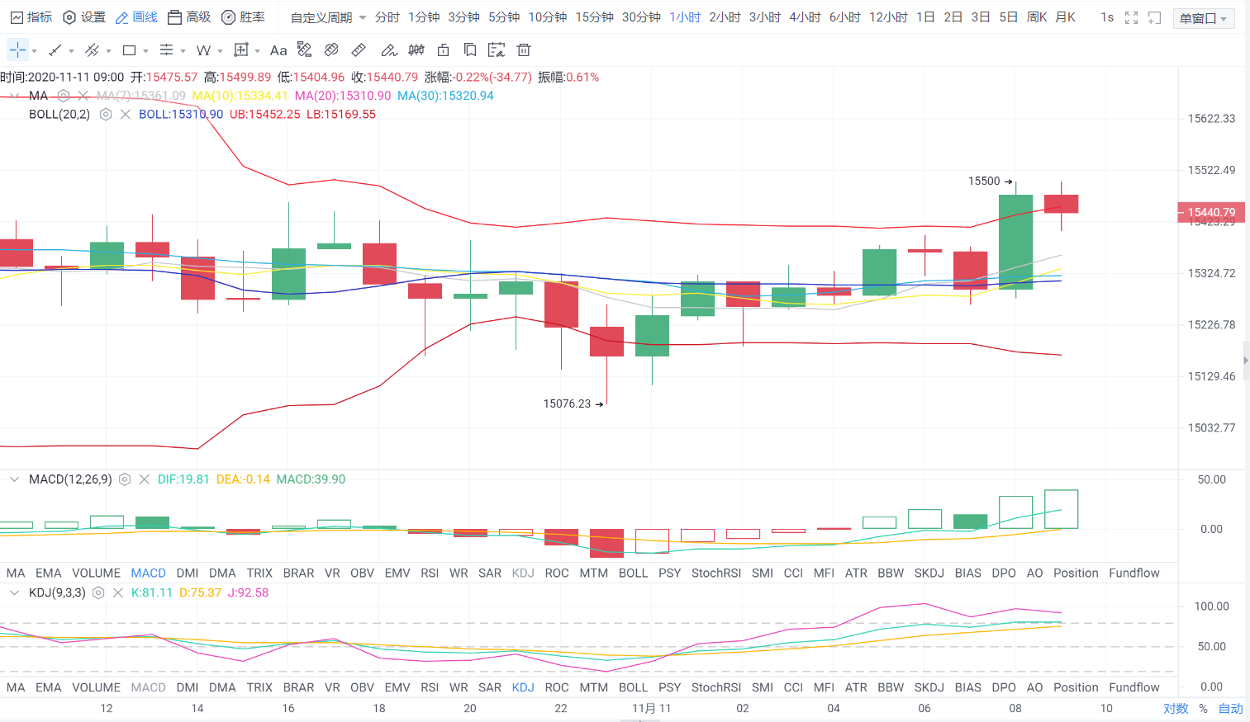Select the Aa text annotation tool
Image resolution: width=1250 pixels, height=722 pixels.
(x=278, y=50)
